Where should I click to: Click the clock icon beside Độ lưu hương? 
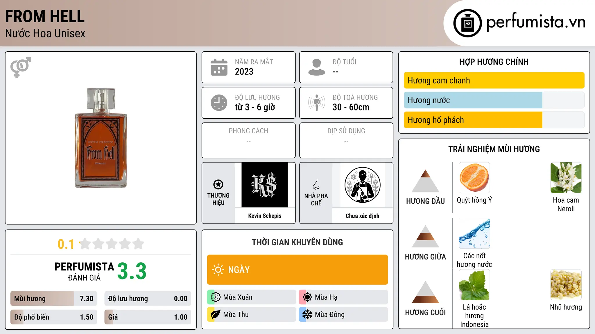(x=219, y=103)
